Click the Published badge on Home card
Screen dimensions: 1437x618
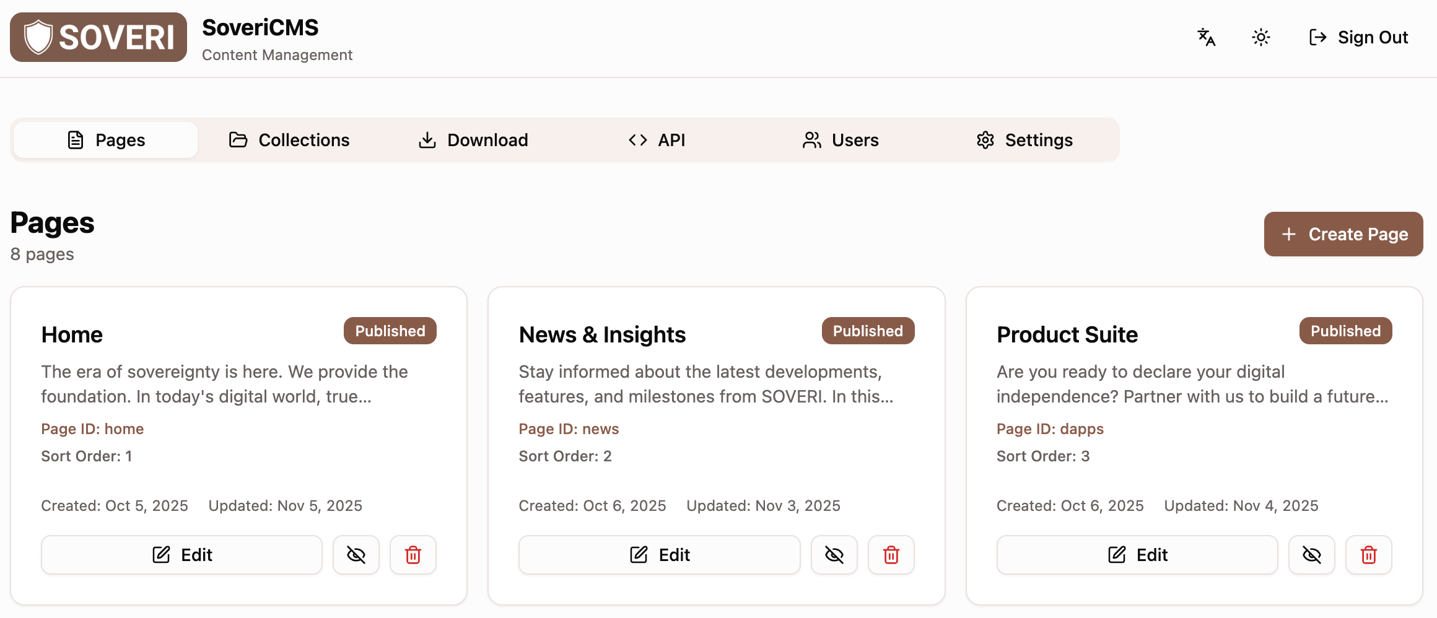click(390, 331)
